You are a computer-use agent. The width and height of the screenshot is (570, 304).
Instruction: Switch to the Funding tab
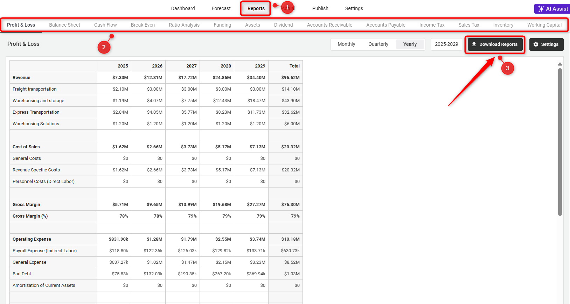[222, 25]
